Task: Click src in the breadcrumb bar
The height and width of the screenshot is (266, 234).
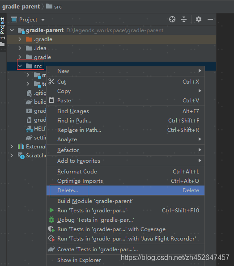Action: (x=58, y=7)
